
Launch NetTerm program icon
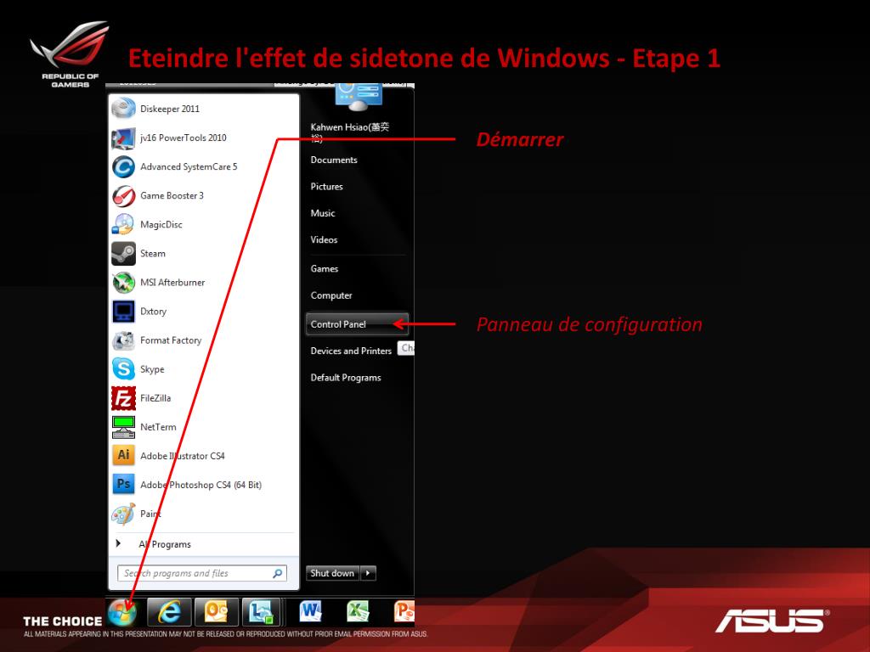[123, 427]
